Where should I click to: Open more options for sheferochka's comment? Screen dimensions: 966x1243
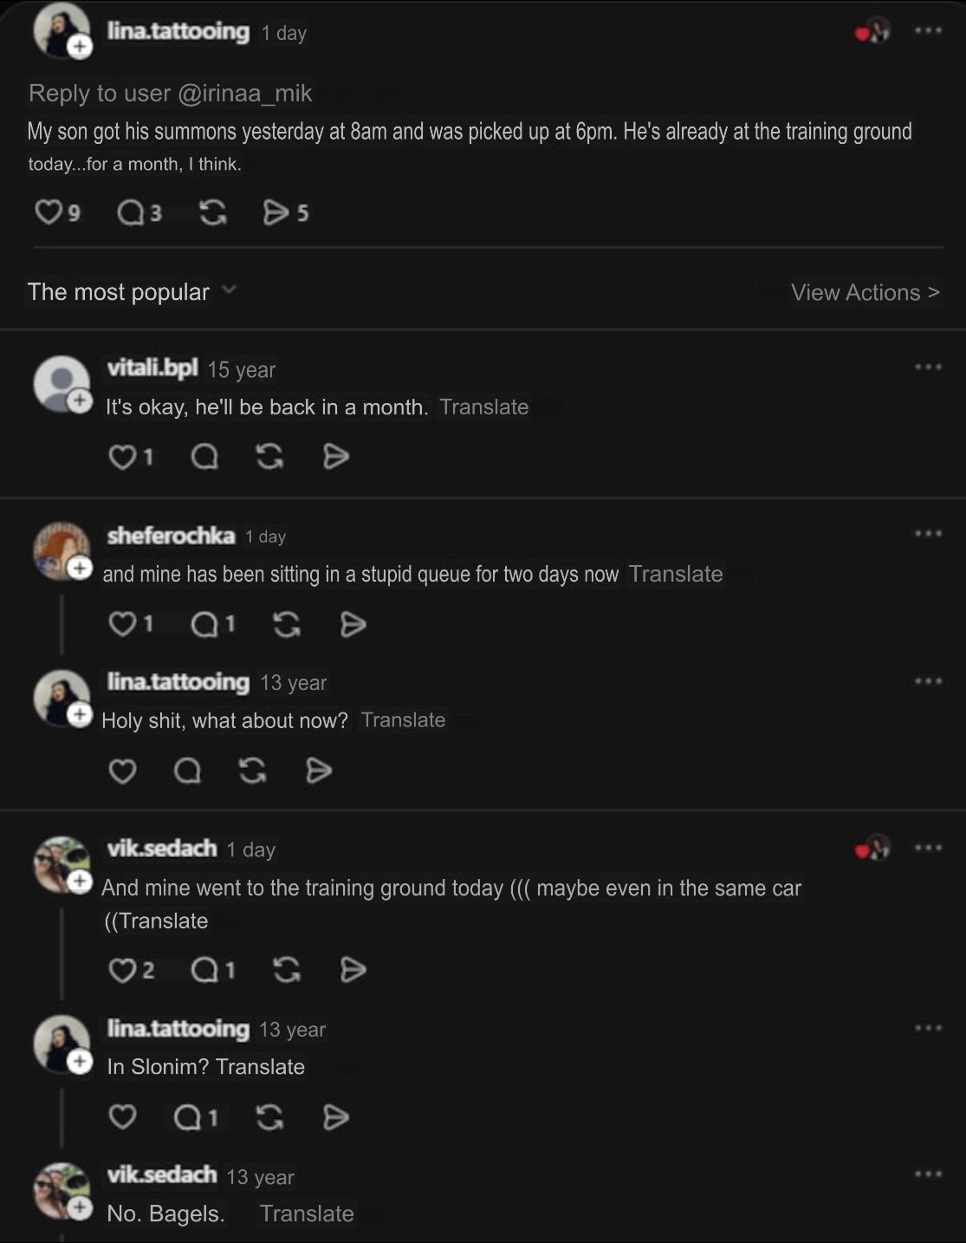(x=928, y=533)
